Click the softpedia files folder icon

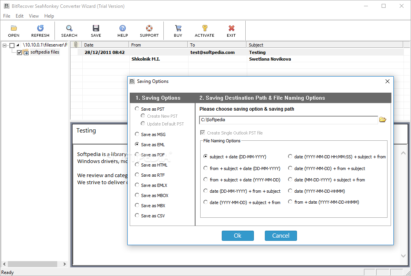[x=26, y=52]
